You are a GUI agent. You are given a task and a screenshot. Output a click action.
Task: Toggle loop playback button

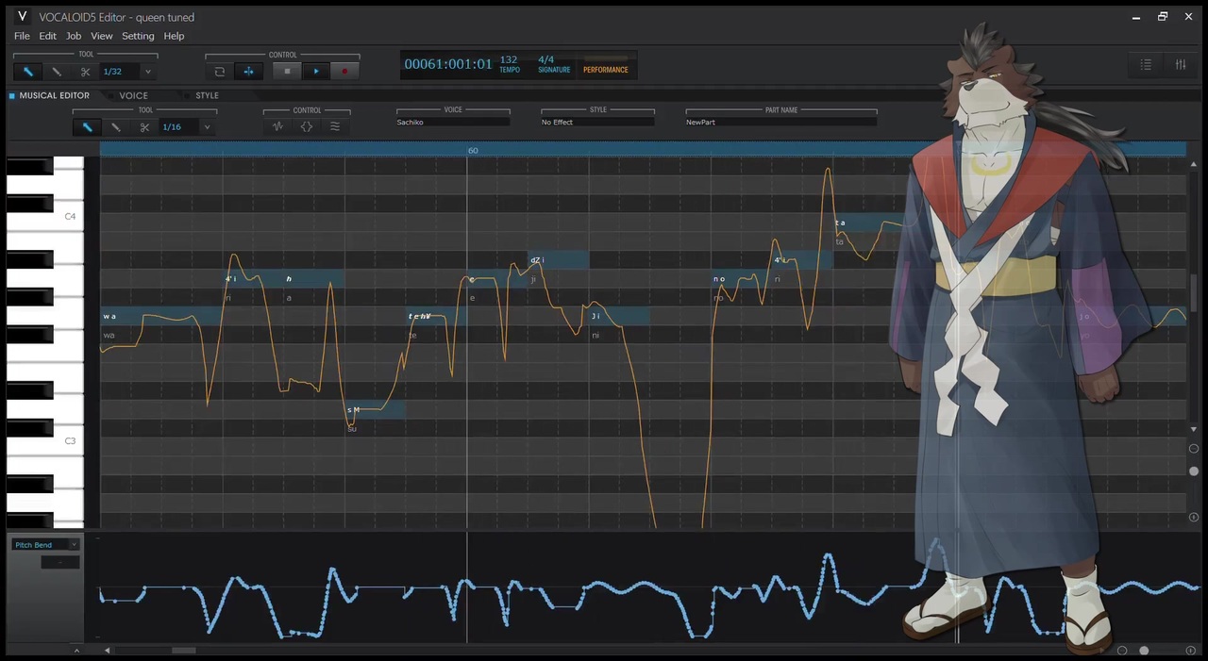[x=220, y=72]
